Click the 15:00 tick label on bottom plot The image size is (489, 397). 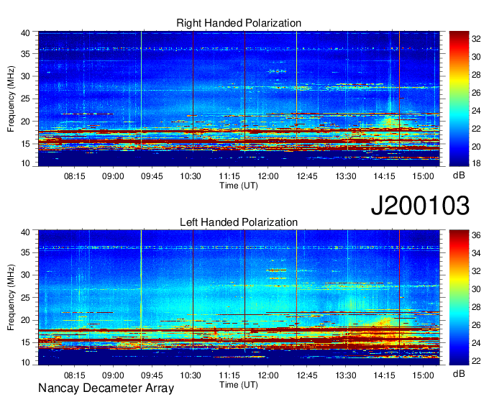coord(423,375)
